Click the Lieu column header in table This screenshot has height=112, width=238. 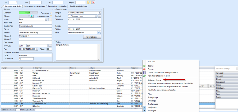click(123, 68)
